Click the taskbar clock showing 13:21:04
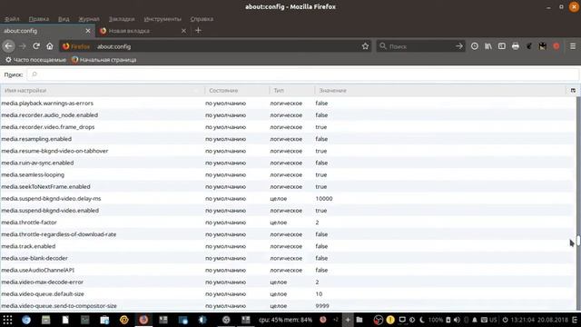 (523, 320)
